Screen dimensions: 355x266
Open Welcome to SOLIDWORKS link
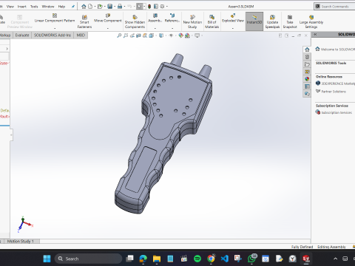(x=335, y=50)
